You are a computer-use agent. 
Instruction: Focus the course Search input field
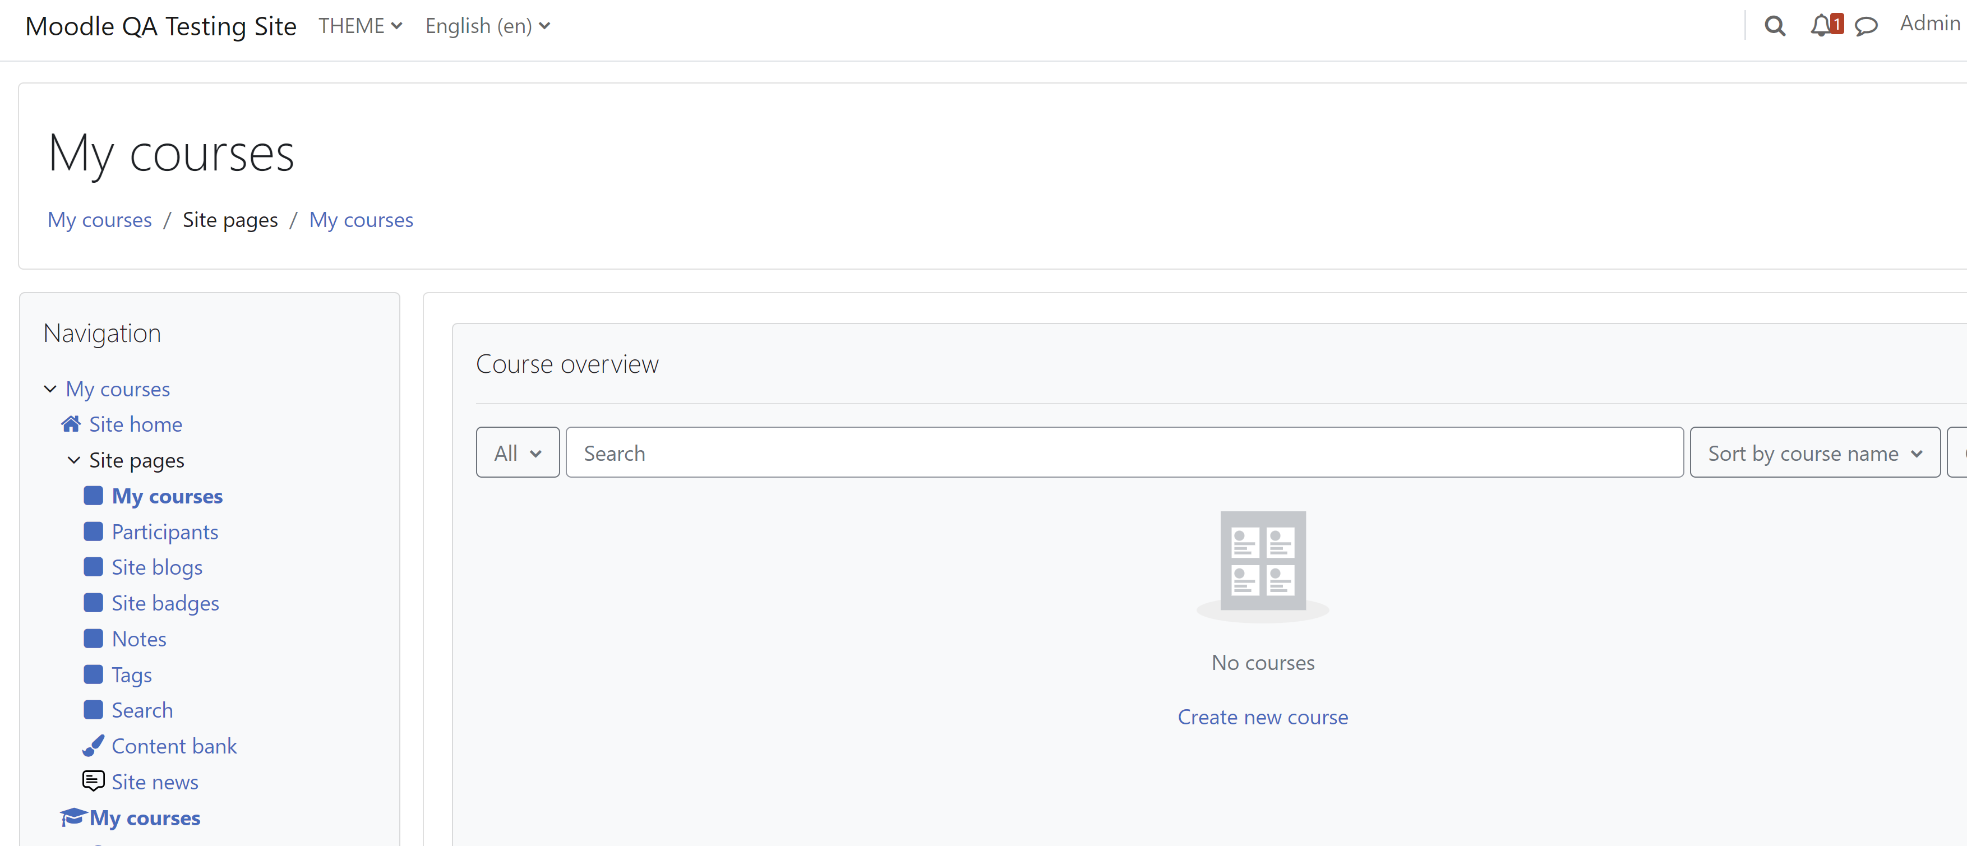pos(1124,453)
